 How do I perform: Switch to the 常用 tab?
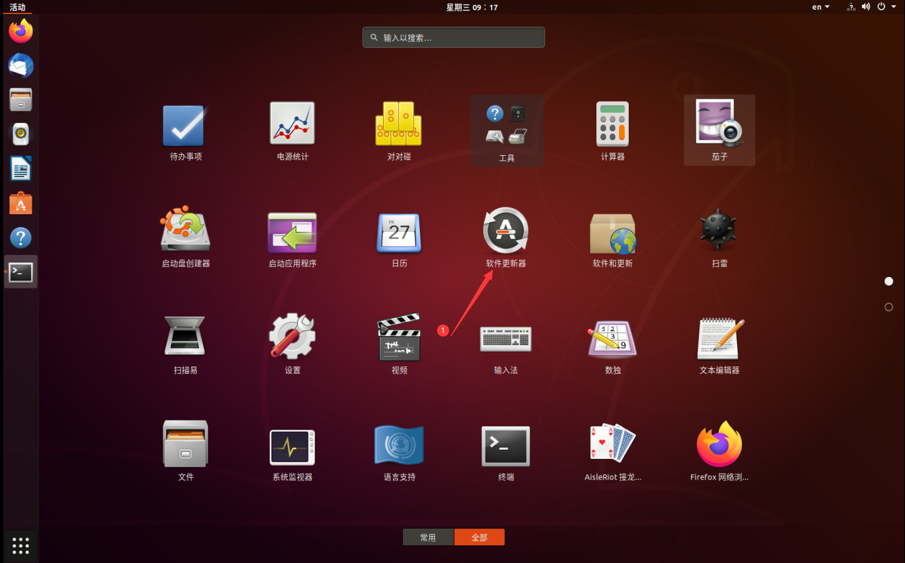coord(428,537)
